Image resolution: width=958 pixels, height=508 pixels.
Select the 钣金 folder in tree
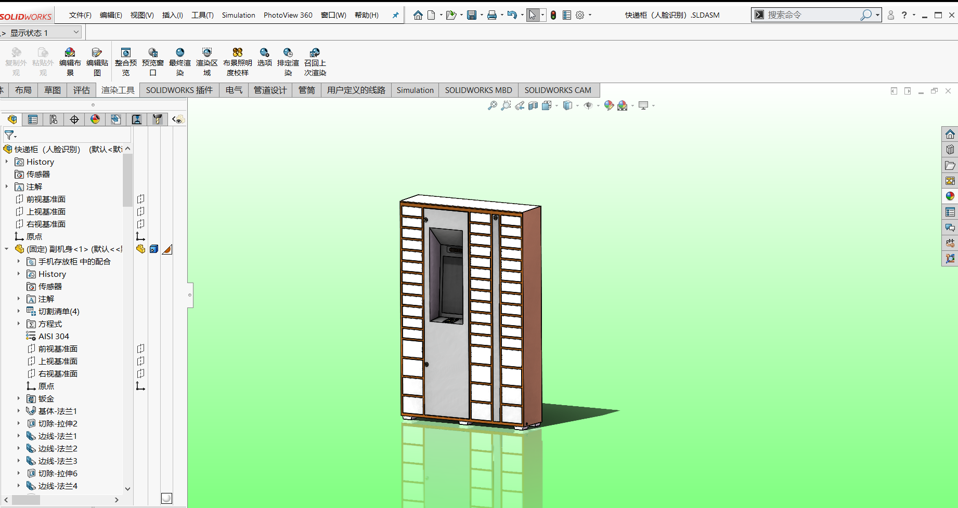tap(41, 398)
